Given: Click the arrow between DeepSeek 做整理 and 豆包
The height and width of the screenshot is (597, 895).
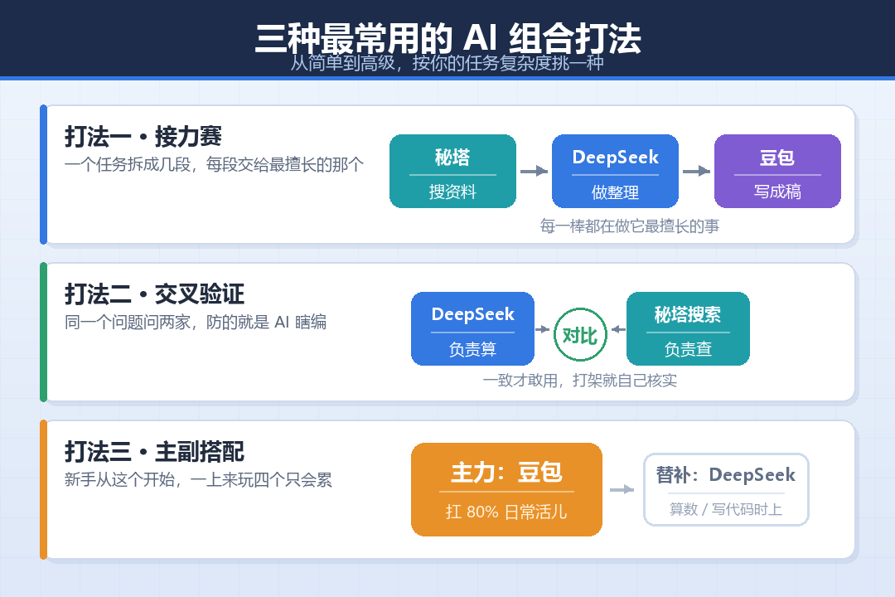Looking at the screenshot, I should pos(696,171).
